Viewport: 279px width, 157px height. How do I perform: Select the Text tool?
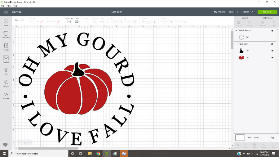point(6,71)
